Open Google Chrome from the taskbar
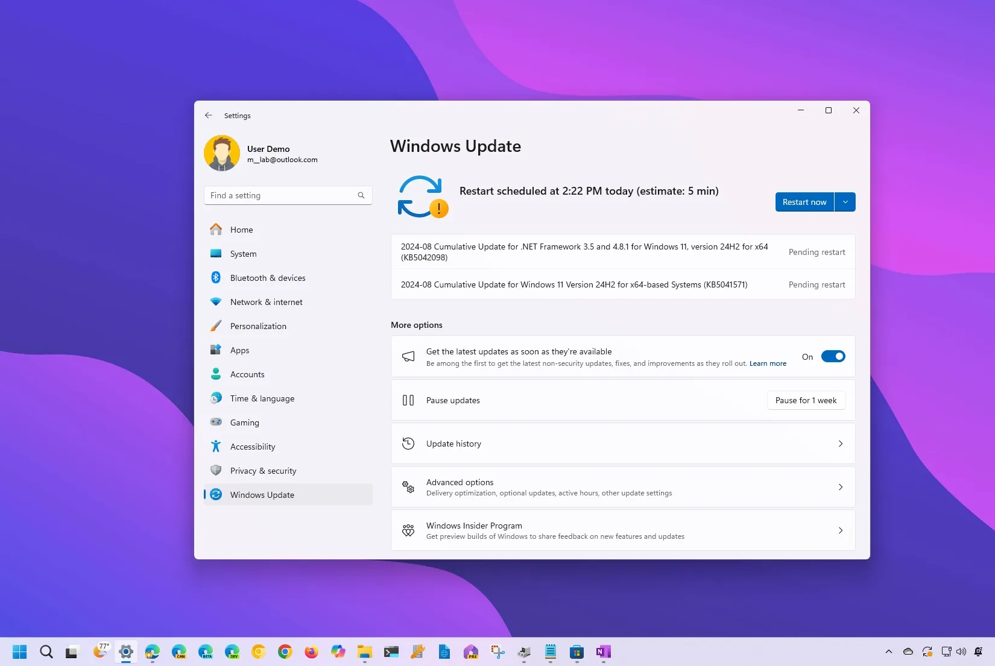 click(x=285, y=652)
